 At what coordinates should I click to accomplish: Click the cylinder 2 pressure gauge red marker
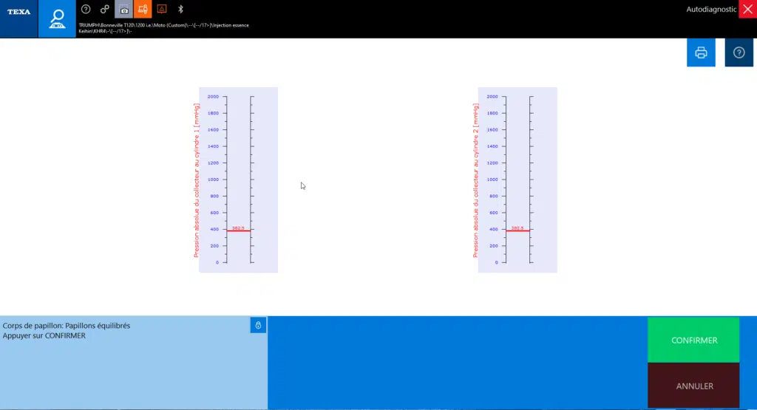click(x=517, y=230)
